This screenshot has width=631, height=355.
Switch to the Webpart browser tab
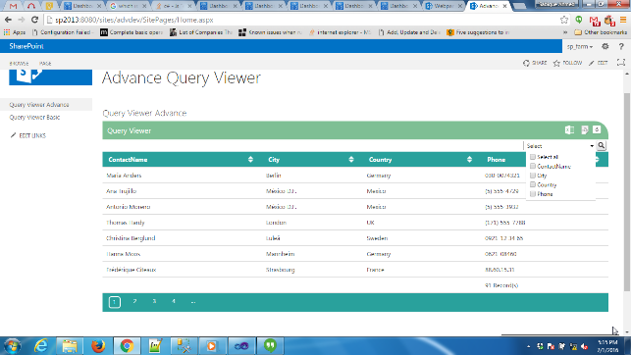[x=443, y=6]
